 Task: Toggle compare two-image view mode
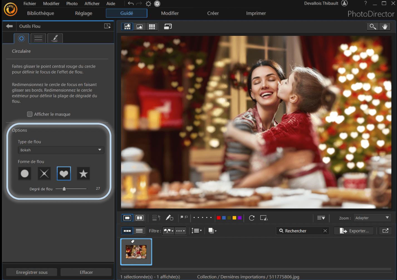point(139,218)
